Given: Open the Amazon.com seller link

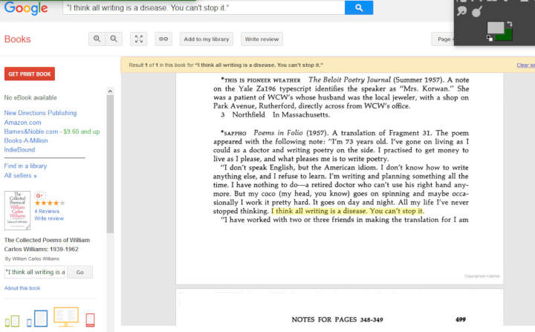Looking at the screenshot, I should pyautogui.click(x=22, y=122).
